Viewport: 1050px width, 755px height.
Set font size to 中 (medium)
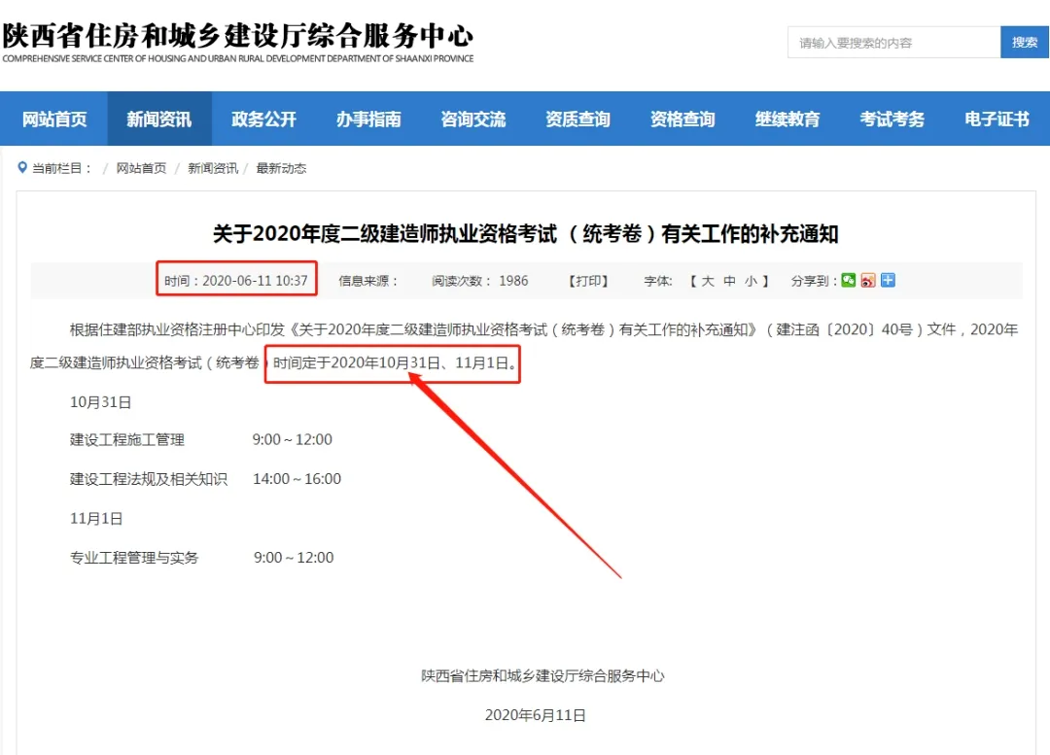[x=729, y=281]
